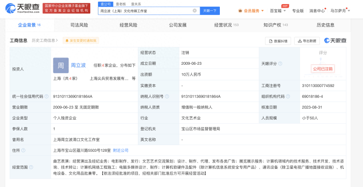Switch to 历史信息 tab
This screenshot has height=187, width=363.
pyautogui.click(x=325, y=25)
